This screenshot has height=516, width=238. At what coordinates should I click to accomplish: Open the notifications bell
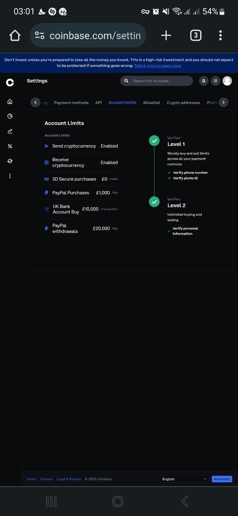[204, 81]
